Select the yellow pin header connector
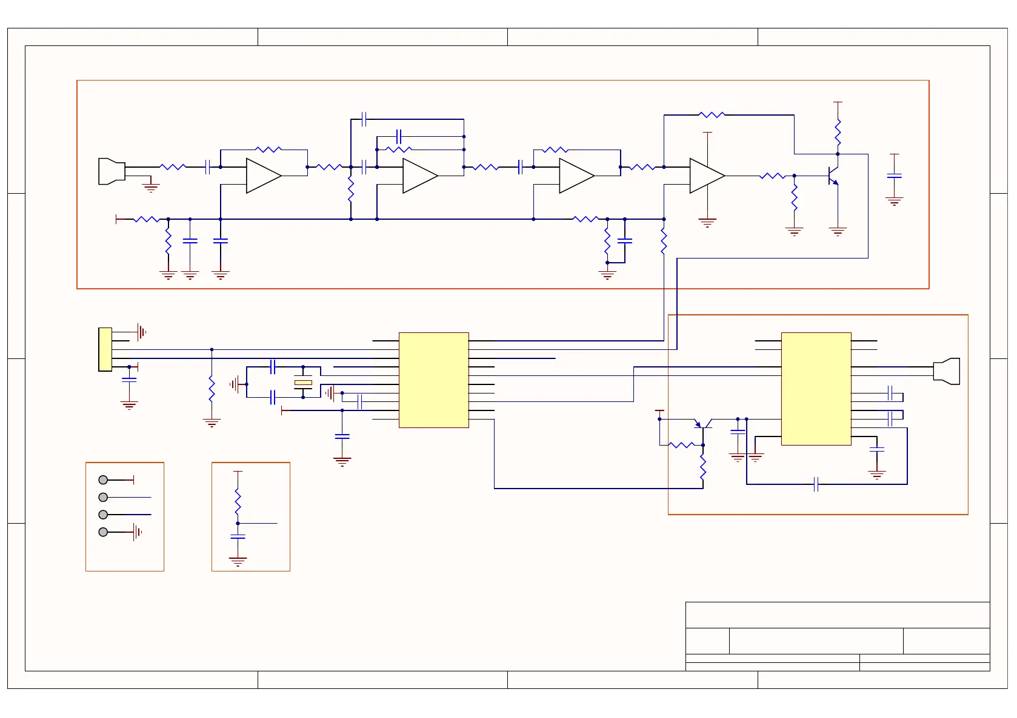 [x=105, y=349]
